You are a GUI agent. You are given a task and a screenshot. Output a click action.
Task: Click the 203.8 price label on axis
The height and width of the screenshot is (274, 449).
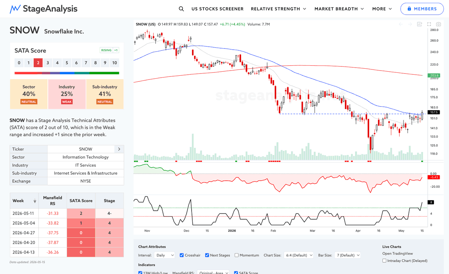(x=434, y=75)
